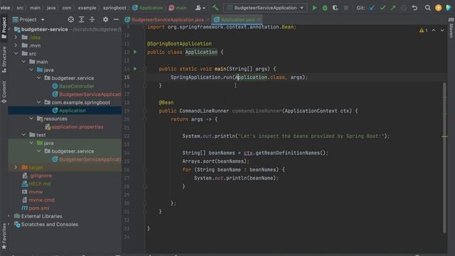The image size is (455, 256).
Task: Open the Favorites tool window tab
Action: point(4,236)
